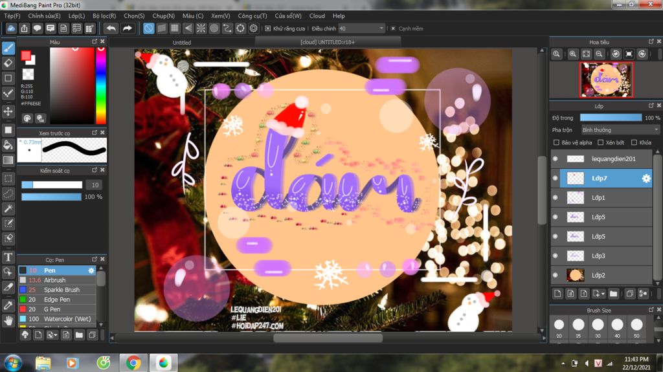Select the Bucket fill tool
Screen dimensions: 663x372
[x=8, y=145]
